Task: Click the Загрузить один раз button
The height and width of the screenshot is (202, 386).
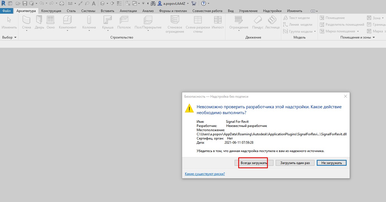Action: tap(295, 163)
